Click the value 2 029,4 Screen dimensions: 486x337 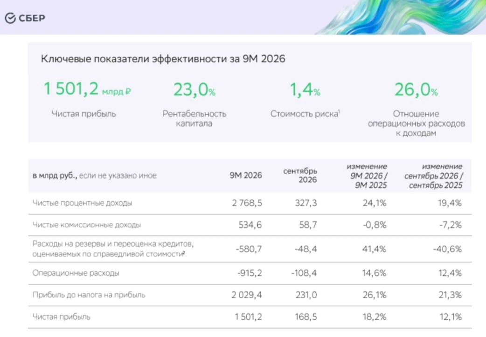pyautogui.click(x=247, y=295)
